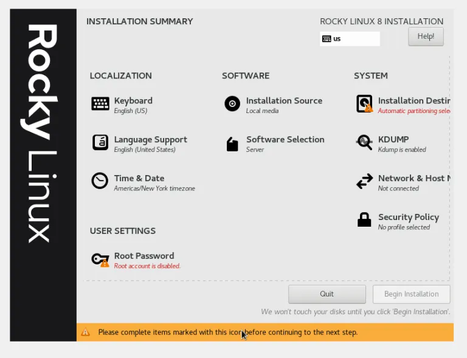Viewport: 467px width, 358px height.
Task: Open the Network & Host Name label
Action: tap(414, 178)
